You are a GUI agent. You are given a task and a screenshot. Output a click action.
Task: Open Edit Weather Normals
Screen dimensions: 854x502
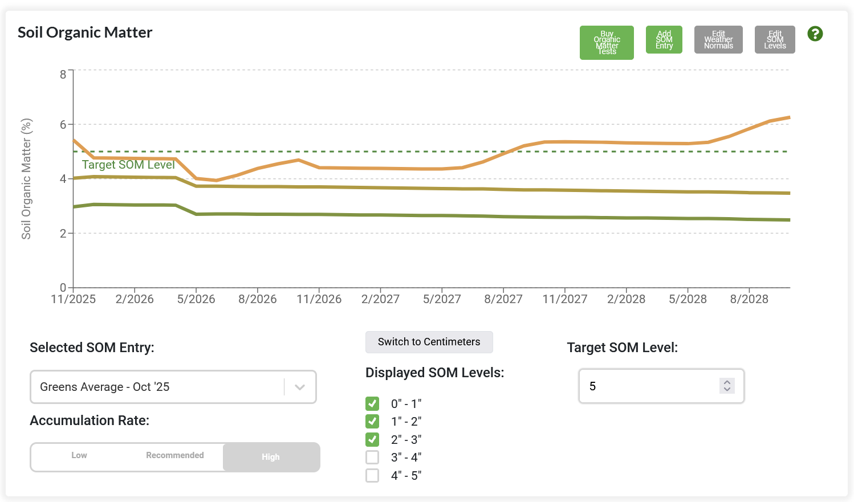point(718,40)
